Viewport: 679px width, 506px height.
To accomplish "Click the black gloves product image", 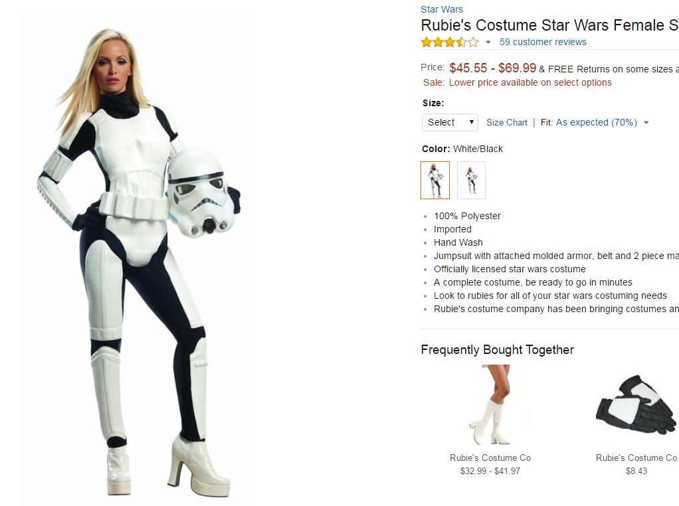I will pos(636,404).
